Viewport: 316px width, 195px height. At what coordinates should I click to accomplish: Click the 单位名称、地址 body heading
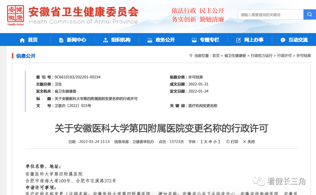click(x=43, y=166)
